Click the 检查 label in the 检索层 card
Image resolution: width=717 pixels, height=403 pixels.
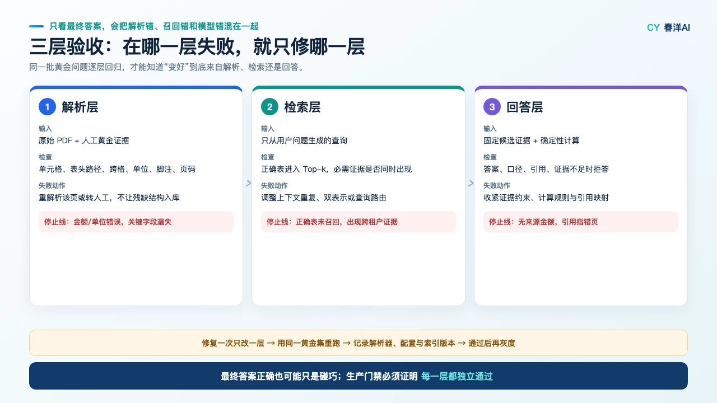[268, 157]
